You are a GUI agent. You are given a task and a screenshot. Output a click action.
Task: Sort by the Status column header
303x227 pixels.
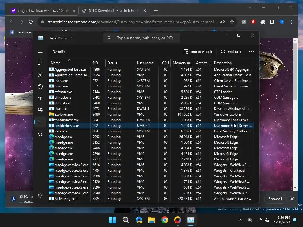point(120,63)
